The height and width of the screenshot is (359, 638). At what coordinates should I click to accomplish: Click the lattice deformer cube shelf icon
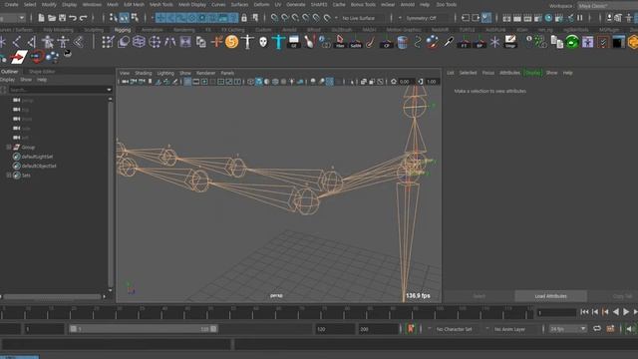[x=139, y=42]
